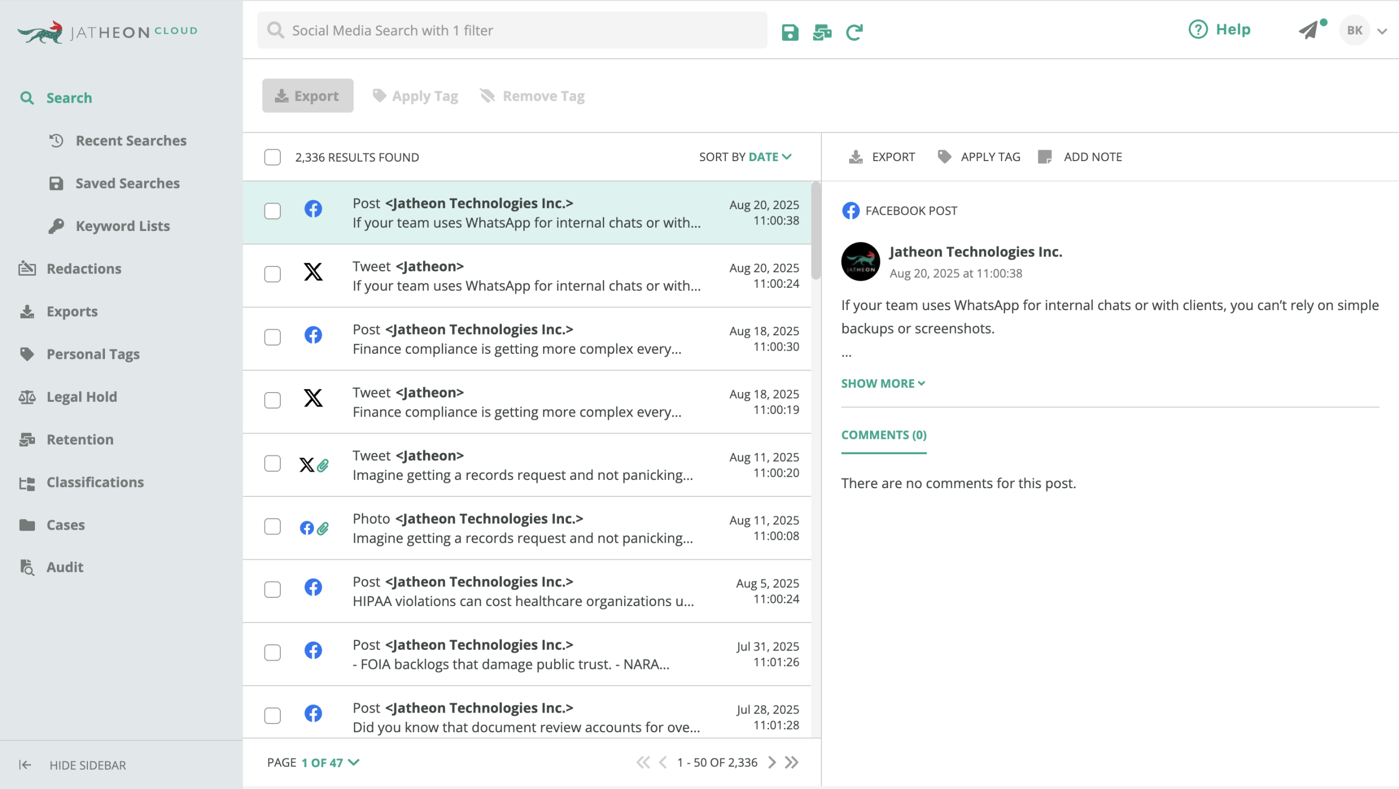Jump to the last results page
Image resolution: width=1399 pixels, height=789 pixels.
point(791,762)
